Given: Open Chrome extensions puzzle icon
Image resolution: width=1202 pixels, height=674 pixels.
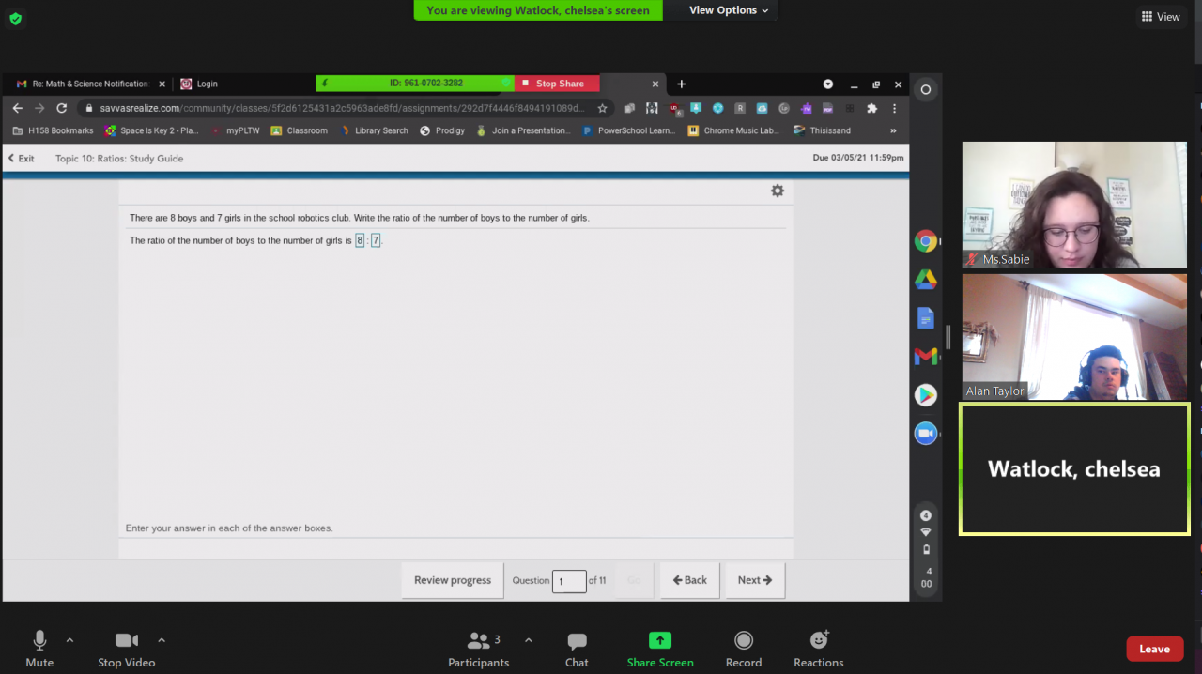Looking at the screenshot, I should 871,108.
